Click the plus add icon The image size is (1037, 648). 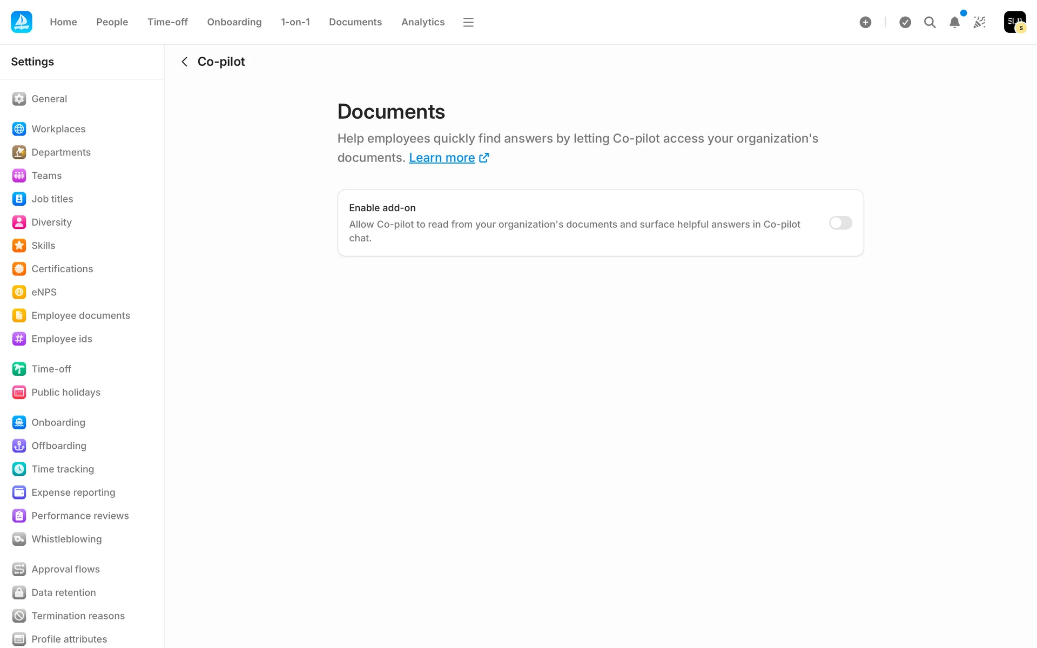[865, 22]
